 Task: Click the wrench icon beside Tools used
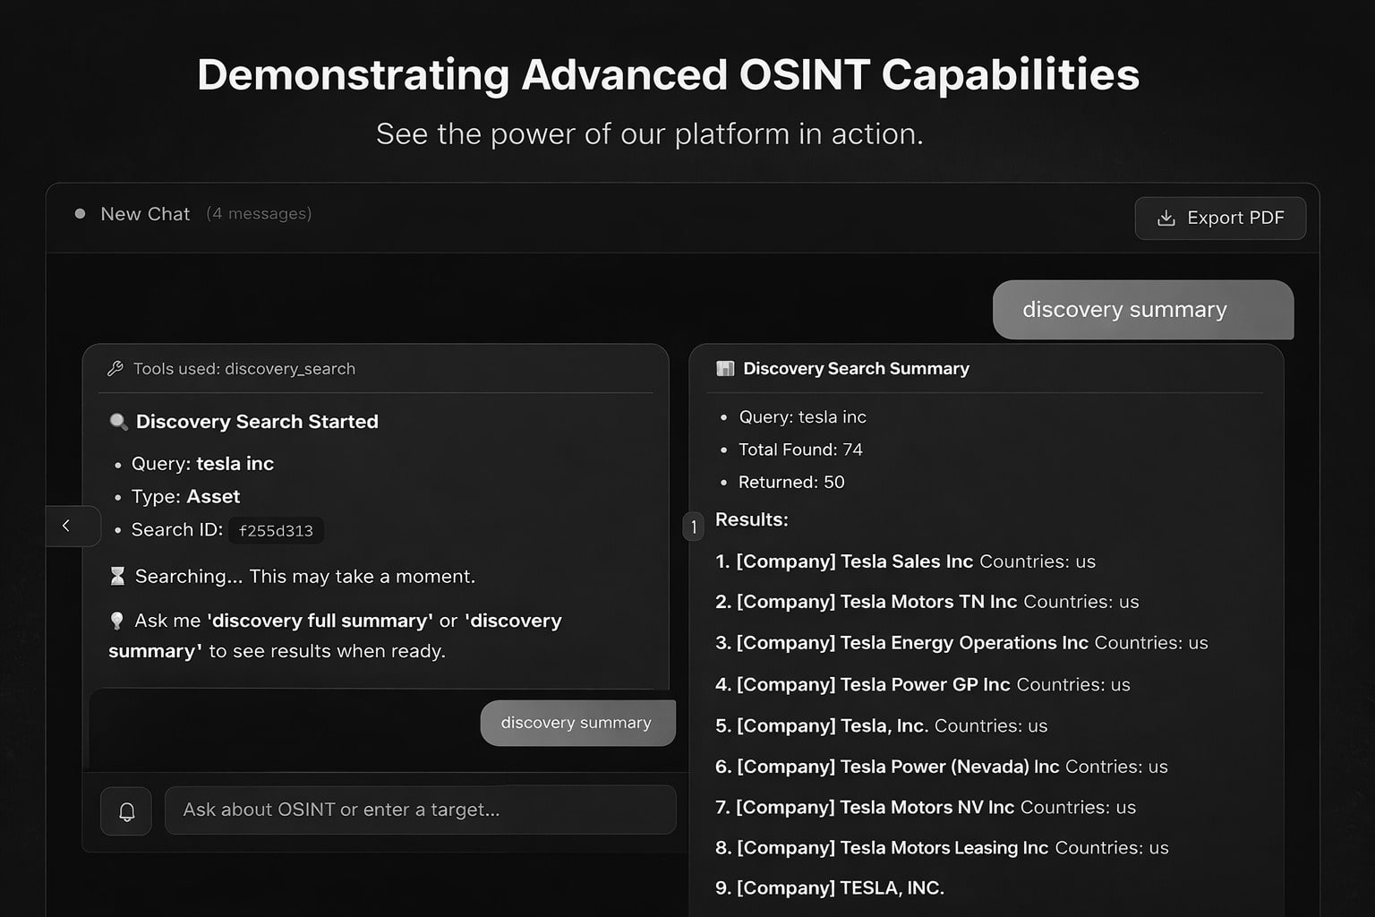point(115,369)
